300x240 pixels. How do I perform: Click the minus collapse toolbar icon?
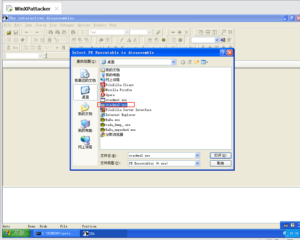click(x=173, y=32)
